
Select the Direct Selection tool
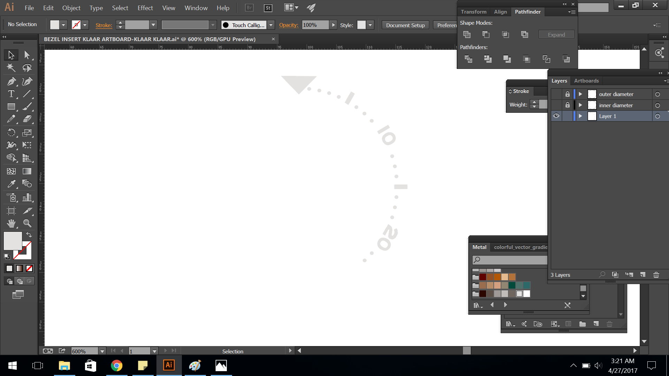click(x=27, y=55)
